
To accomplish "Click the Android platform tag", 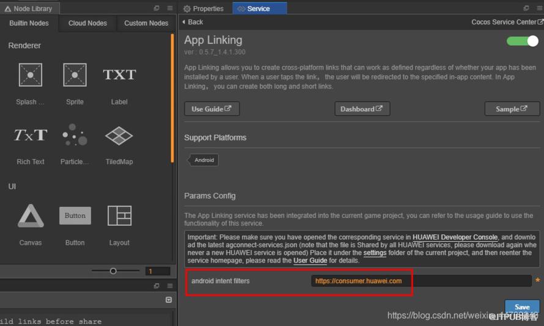I will click(x=204, y=160).
